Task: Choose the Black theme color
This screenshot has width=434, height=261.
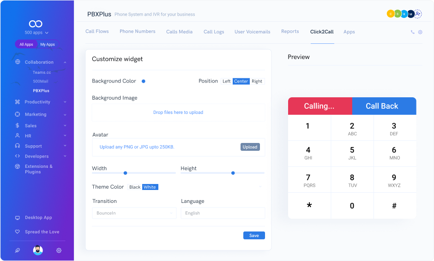Action: [135, 187]
